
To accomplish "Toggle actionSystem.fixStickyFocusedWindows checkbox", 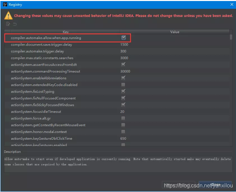I will [123, 105].
